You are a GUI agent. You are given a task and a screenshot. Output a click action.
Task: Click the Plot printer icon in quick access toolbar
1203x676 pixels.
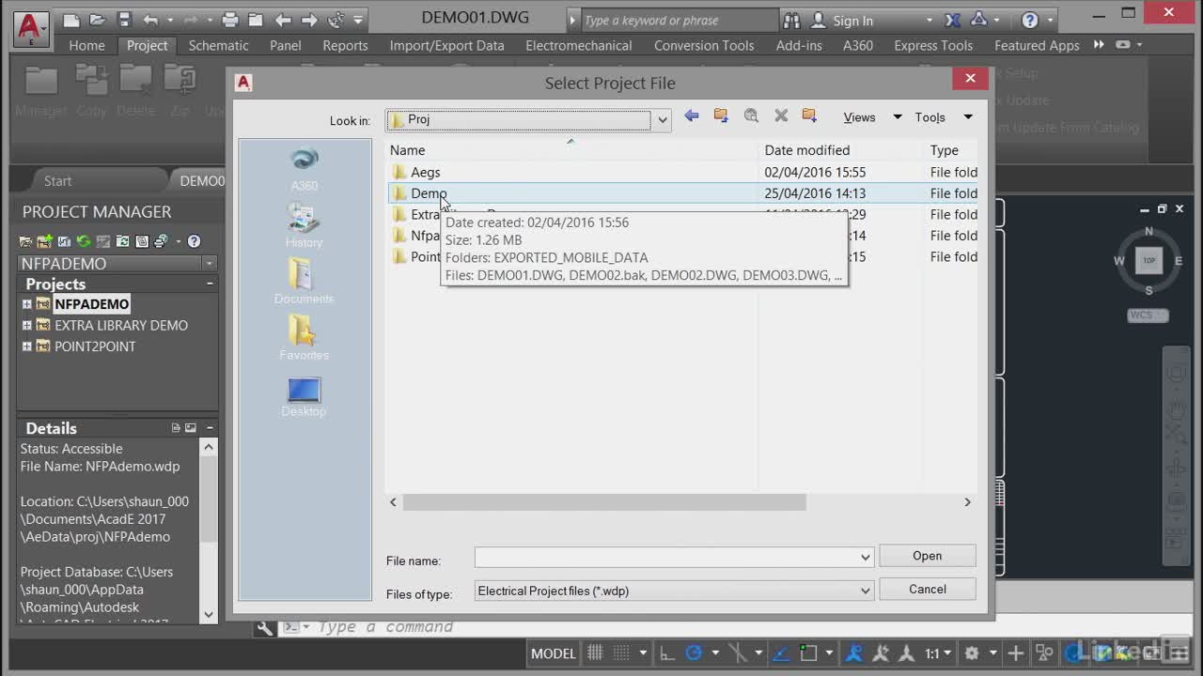230,20
